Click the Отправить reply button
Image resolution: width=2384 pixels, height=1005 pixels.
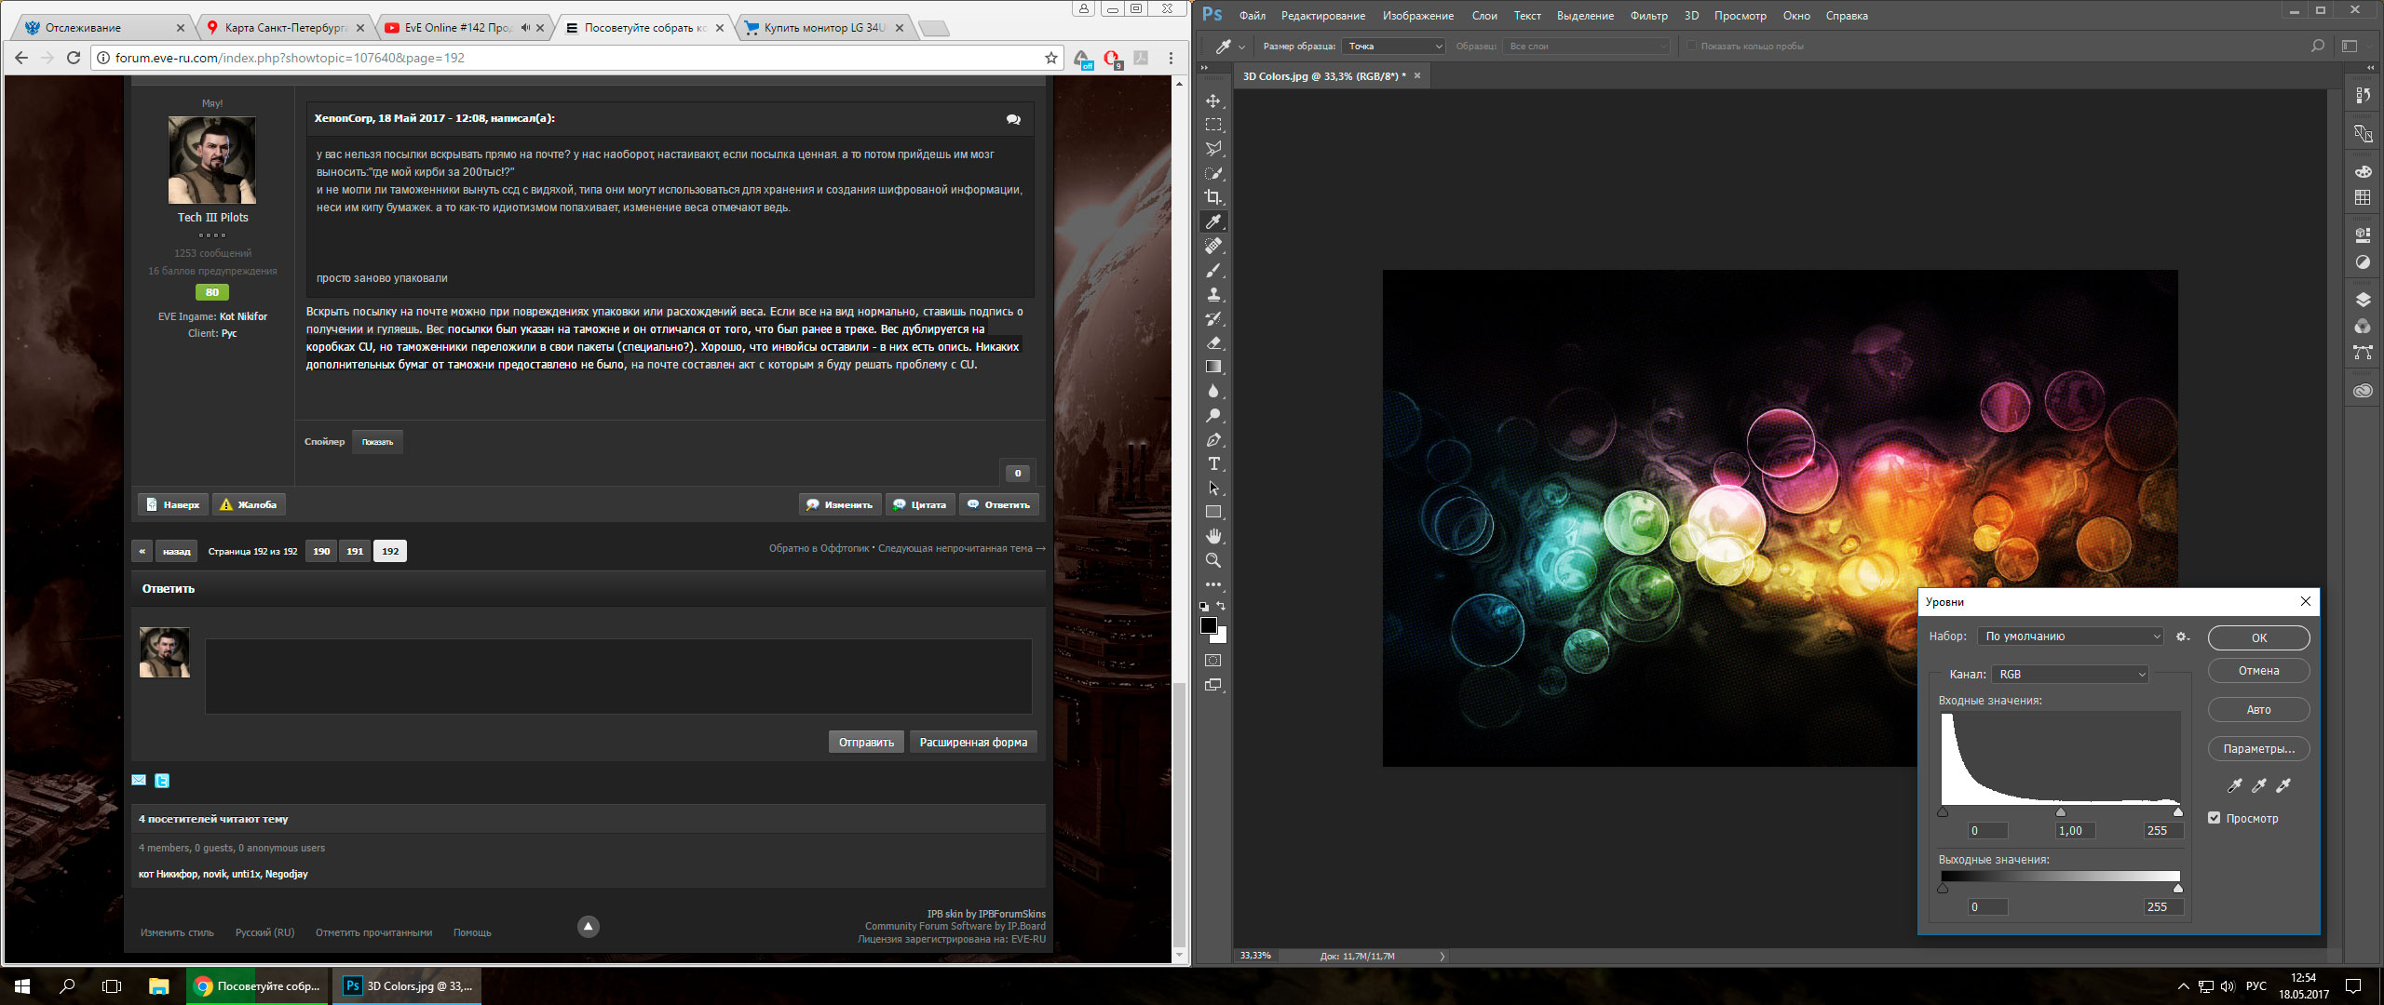866,742
